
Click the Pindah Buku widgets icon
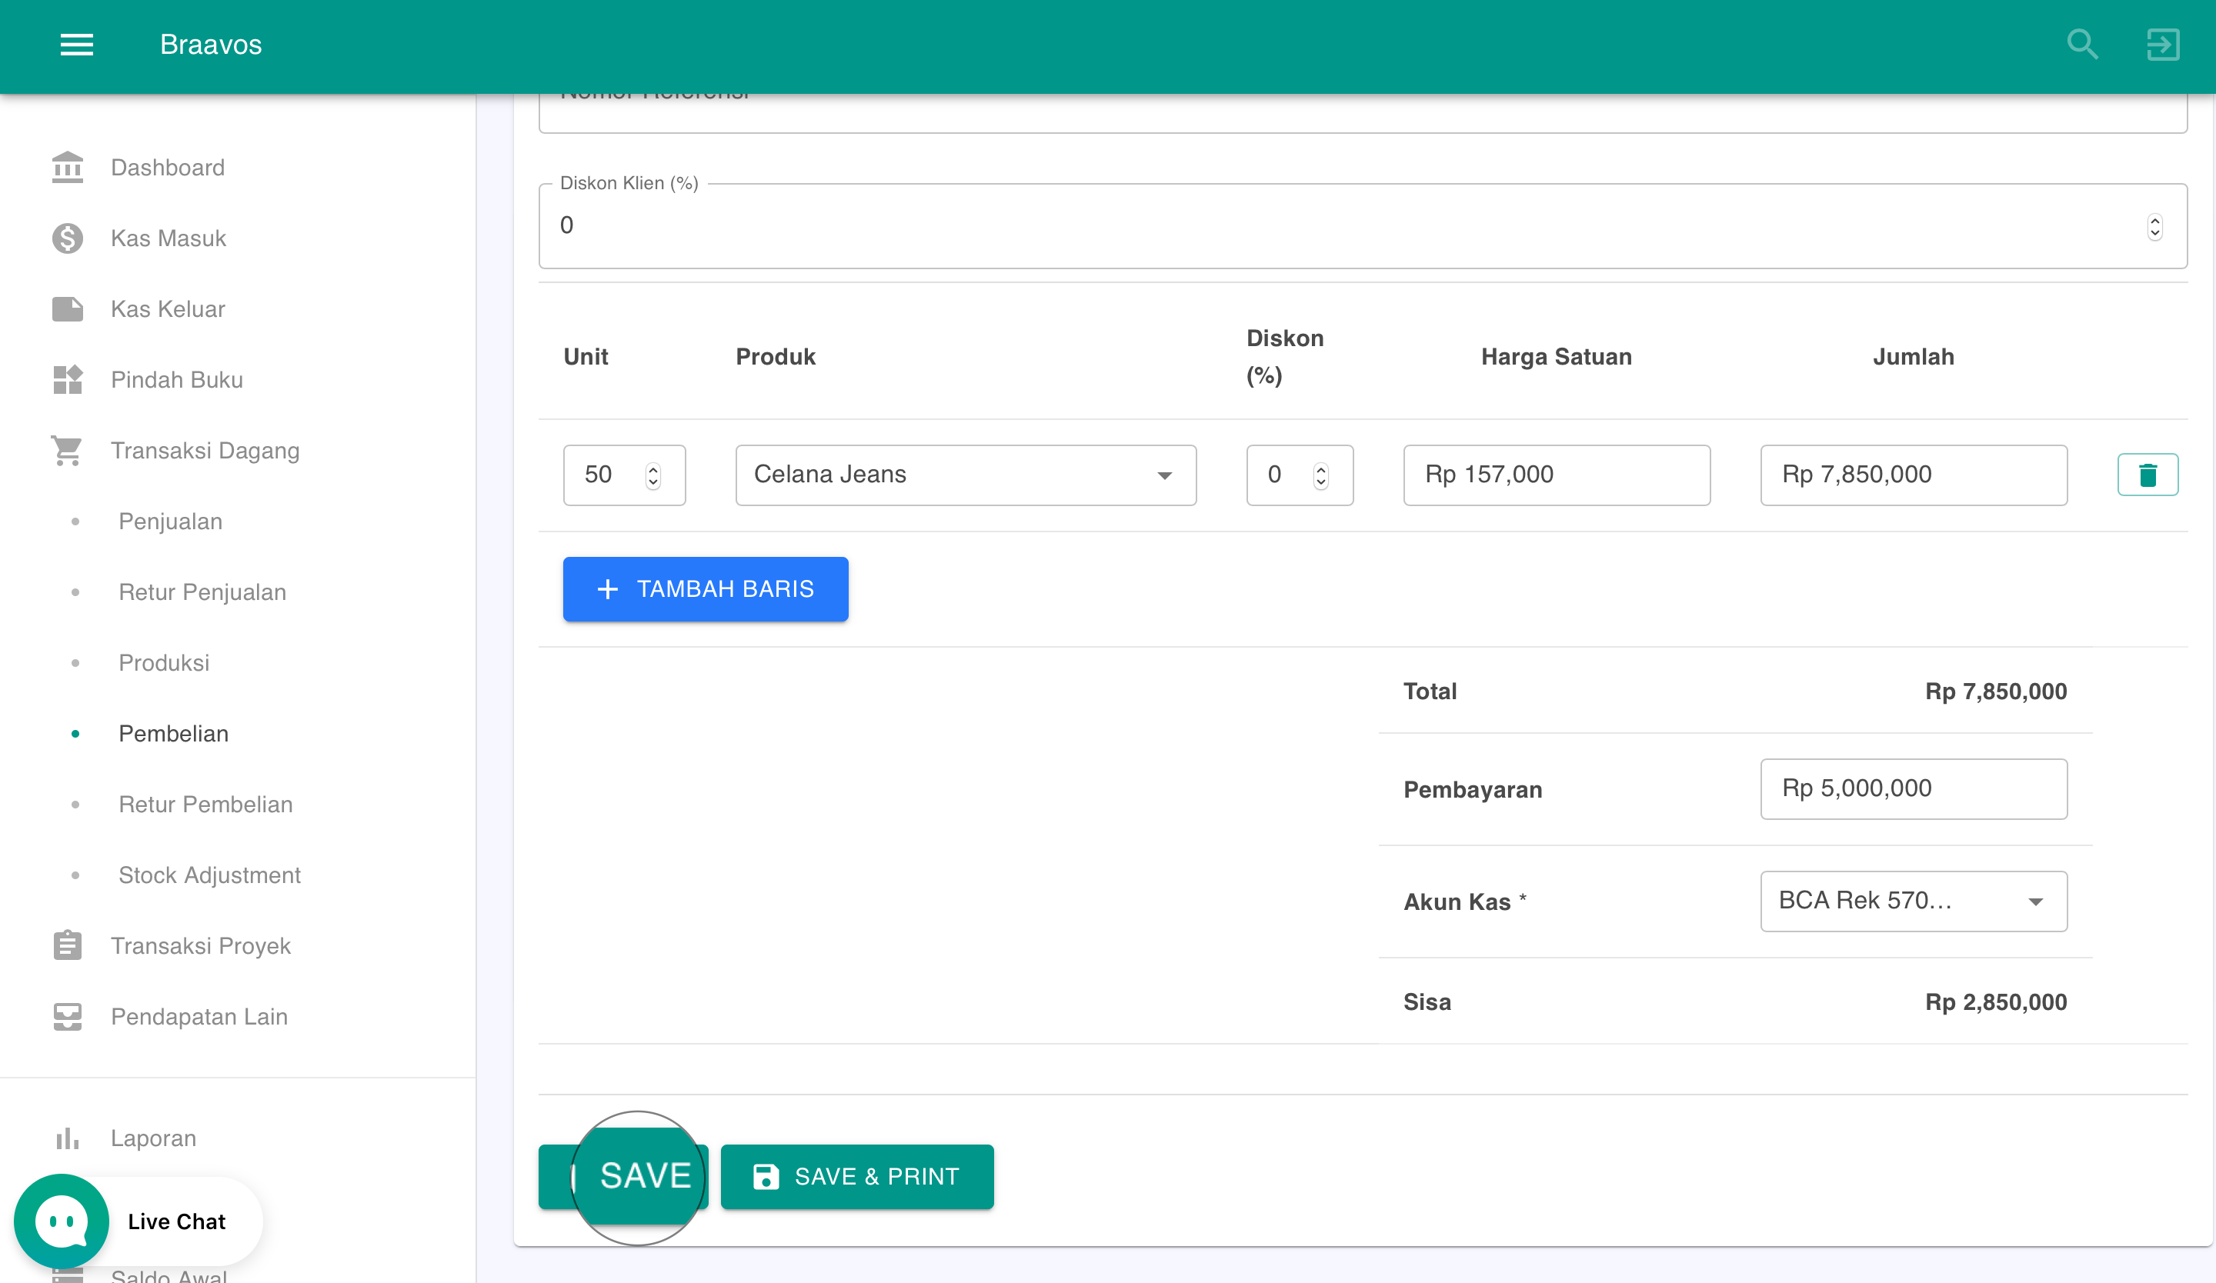click(67, 380)
